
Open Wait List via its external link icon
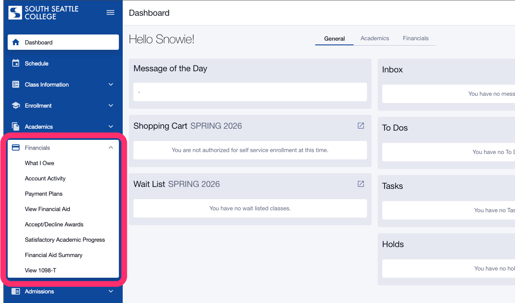[x=360, y=184]
